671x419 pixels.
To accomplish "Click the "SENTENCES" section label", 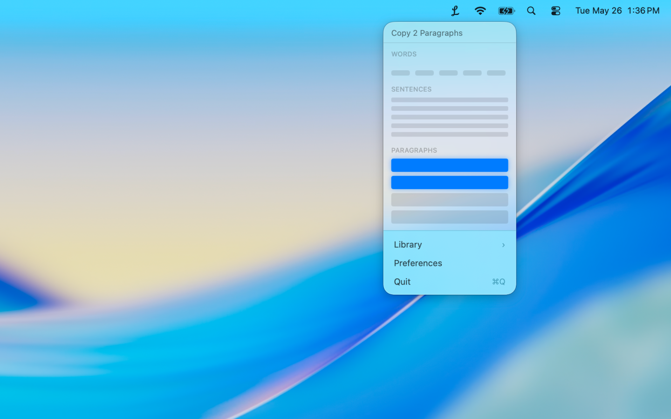I will (411, 89).
